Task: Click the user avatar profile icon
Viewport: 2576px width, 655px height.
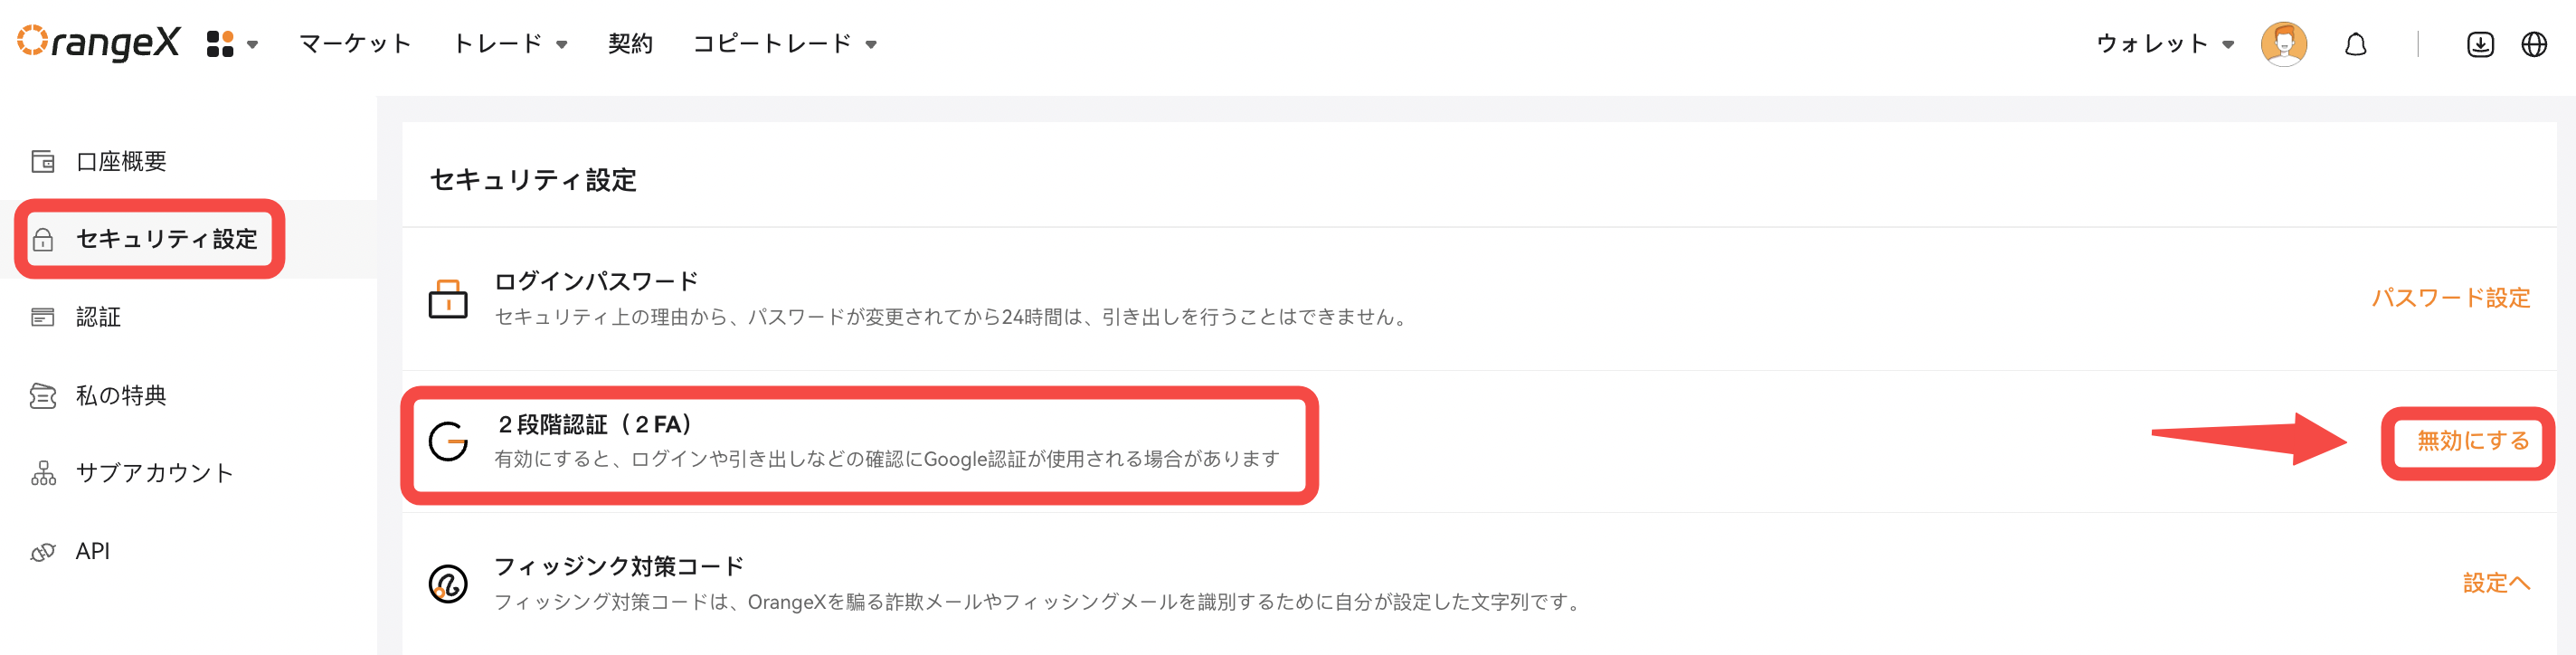Action: 2283,44
